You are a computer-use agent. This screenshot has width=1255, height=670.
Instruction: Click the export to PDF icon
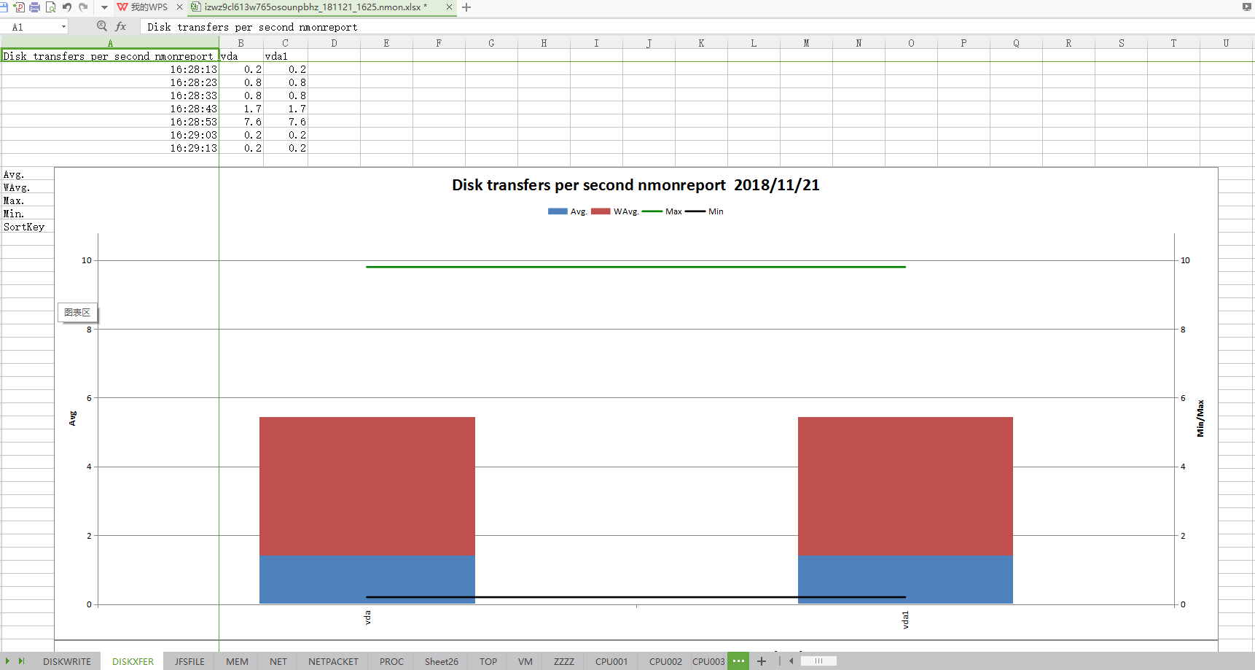point(19,7)
